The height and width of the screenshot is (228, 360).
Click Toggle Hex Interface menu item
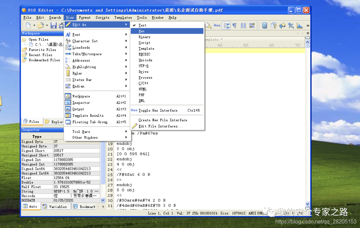[x=167, y=110]
